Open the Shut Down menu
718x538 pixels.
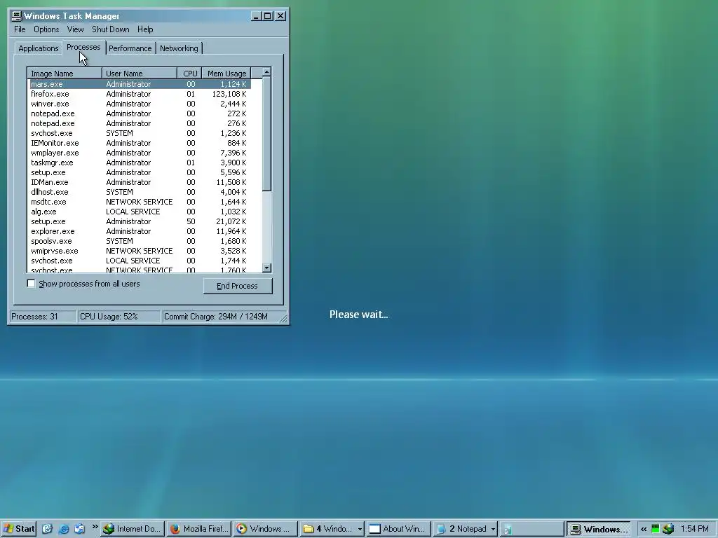coord(110,29)
